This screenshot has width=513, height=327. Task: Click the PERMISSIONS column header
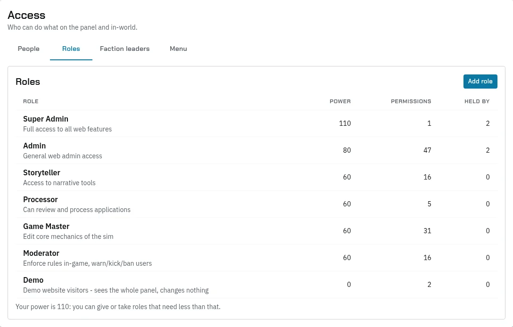pyautogui.click(x=411, y=101)
